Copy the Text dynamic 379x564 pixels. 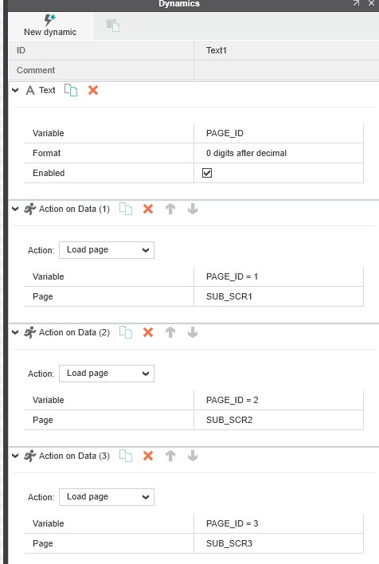pos(71,90)
